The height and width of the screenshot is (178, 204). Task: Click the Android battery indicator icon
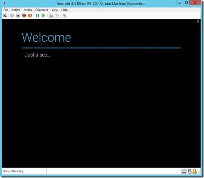pos(198,21)
